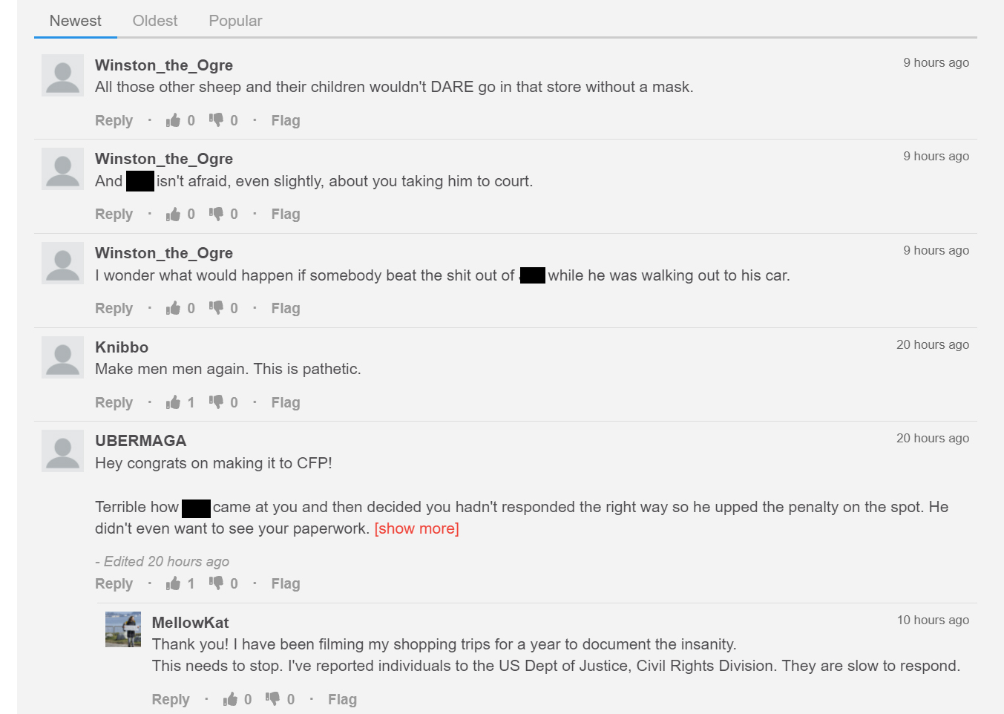
Task: Flag UBERMAGA's comment
Action: pos(286,583)
